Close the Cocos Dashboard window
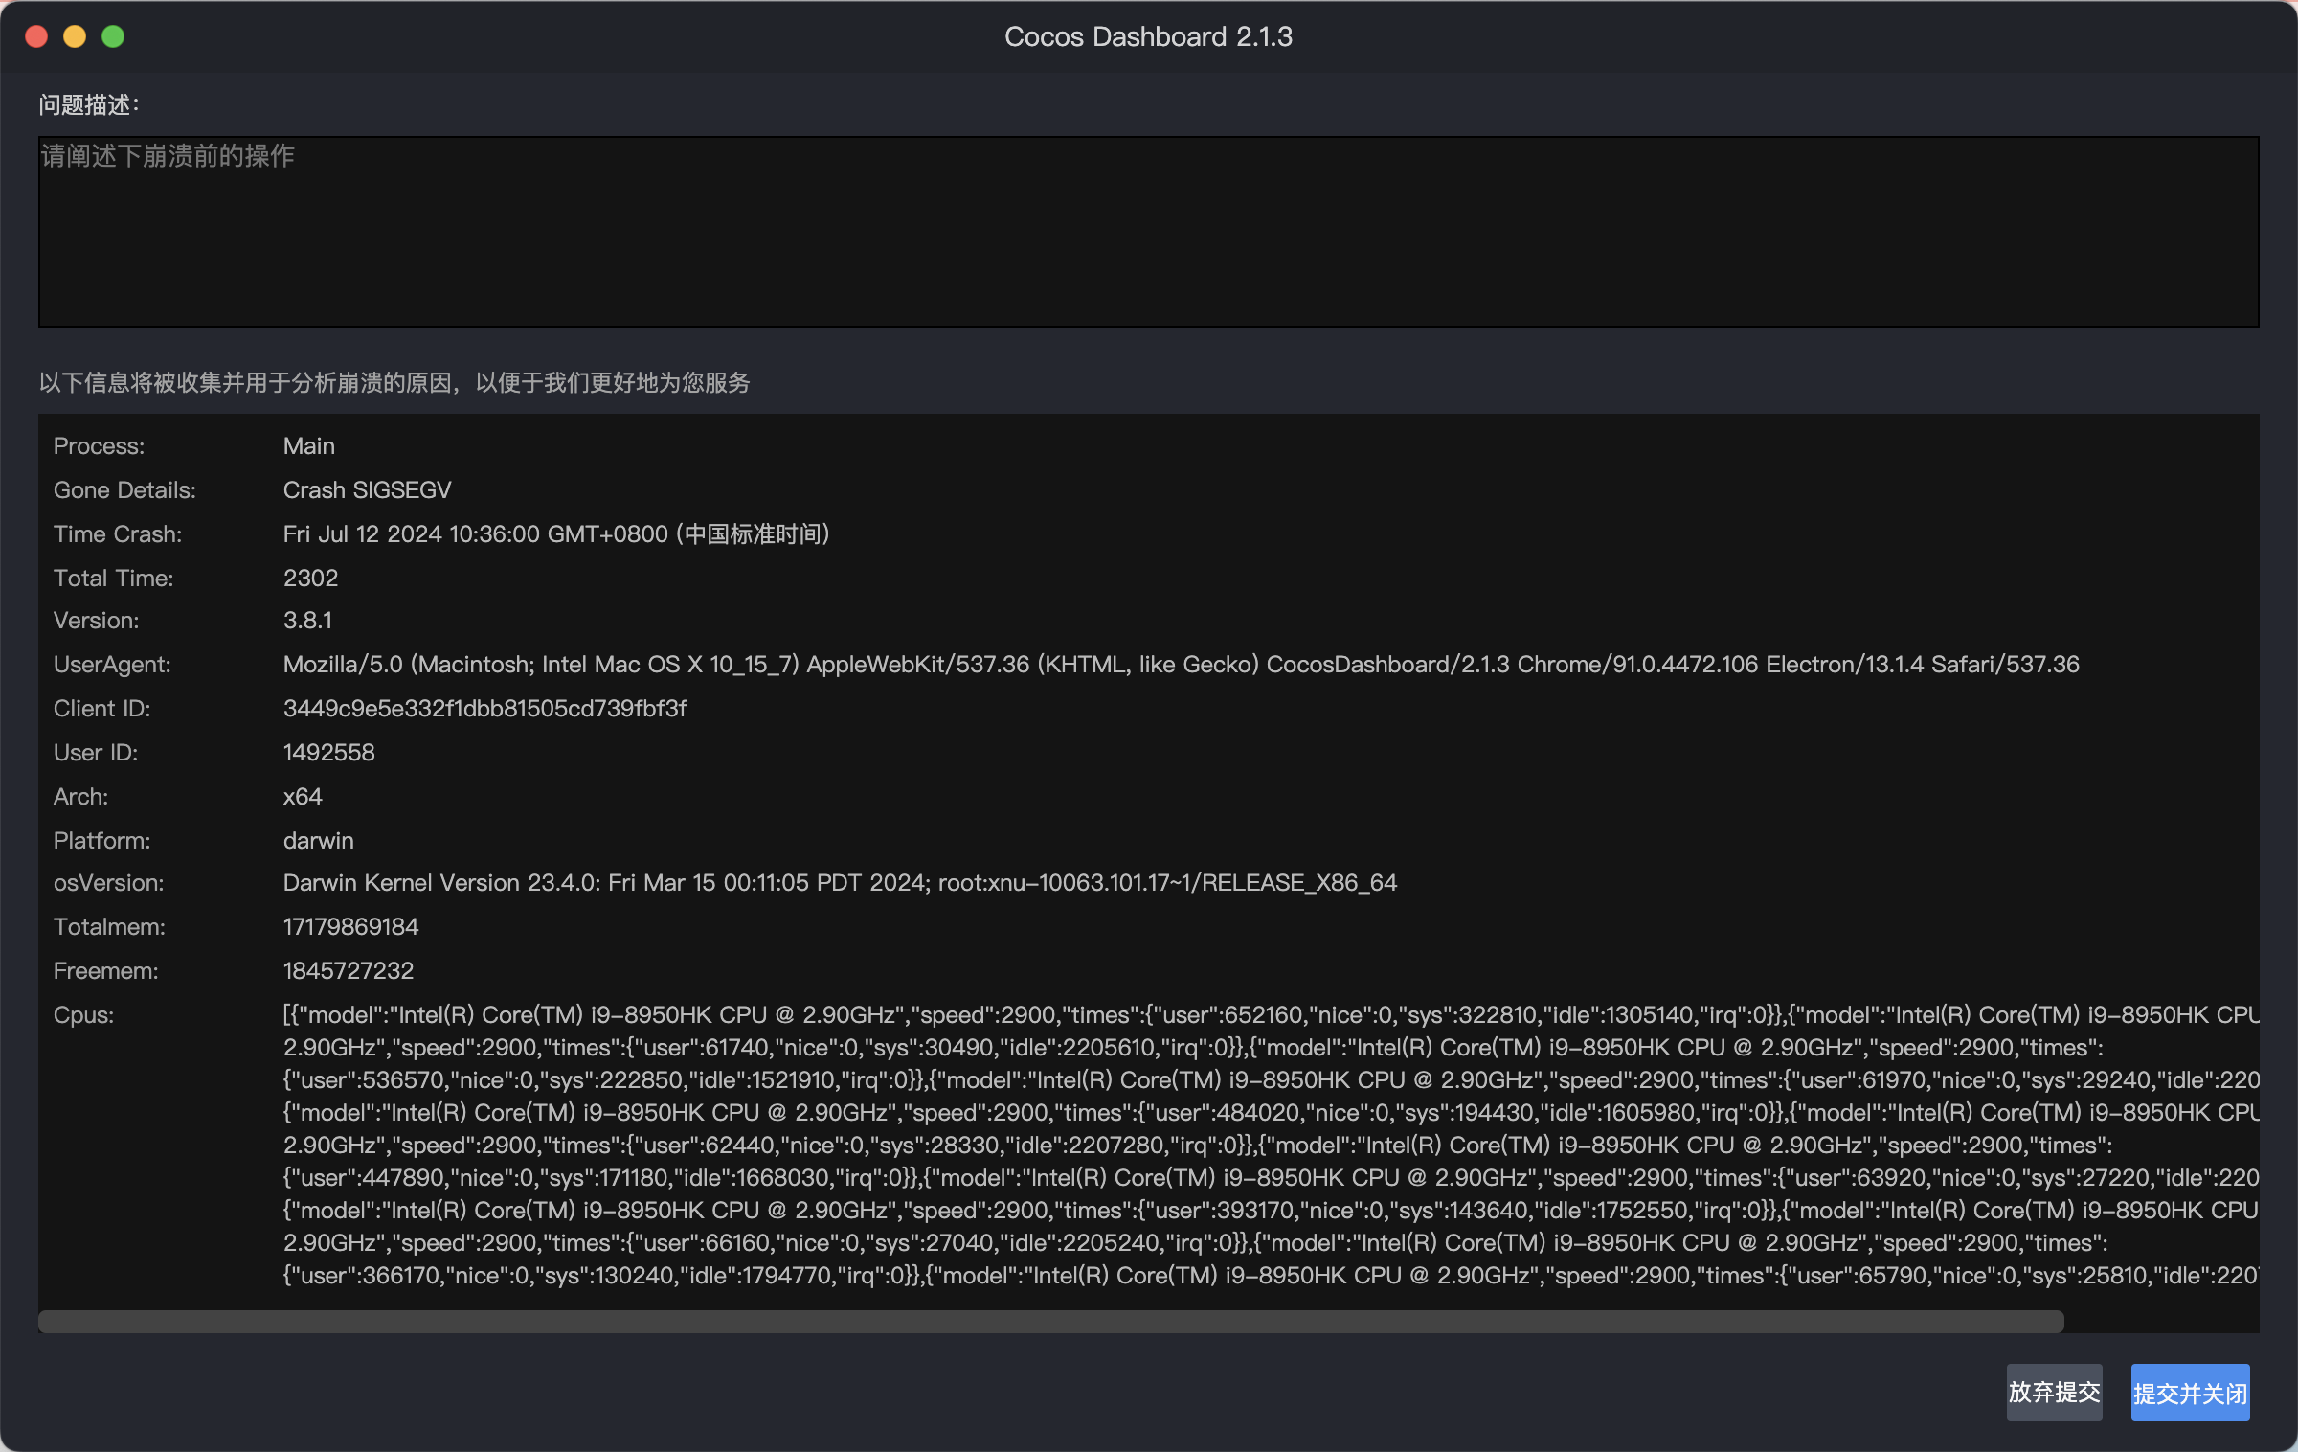Image resolution: width=2298 pixels, height=1452 pixels. click(x=36, y=36)
